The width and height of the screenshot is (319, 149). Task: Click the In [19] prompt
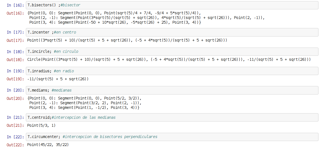click(15, 71)
